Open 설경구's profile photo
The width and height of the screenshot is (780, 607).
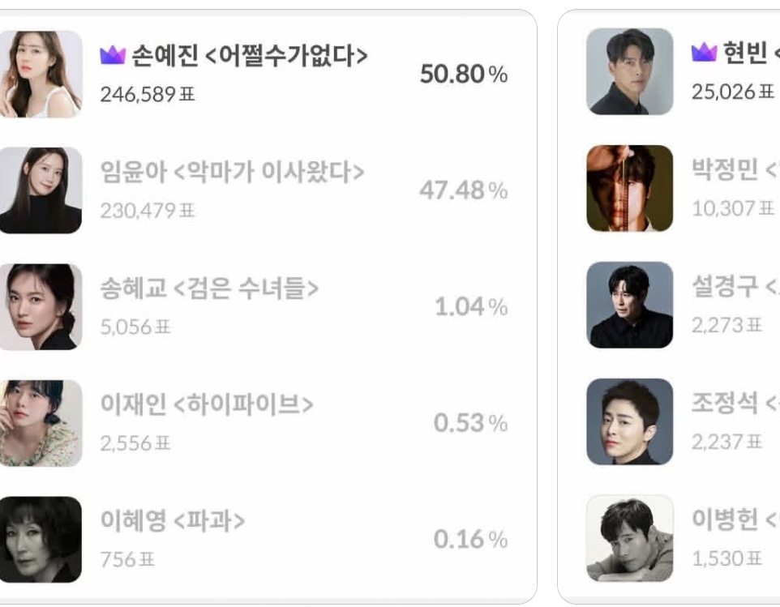[628, 306]
